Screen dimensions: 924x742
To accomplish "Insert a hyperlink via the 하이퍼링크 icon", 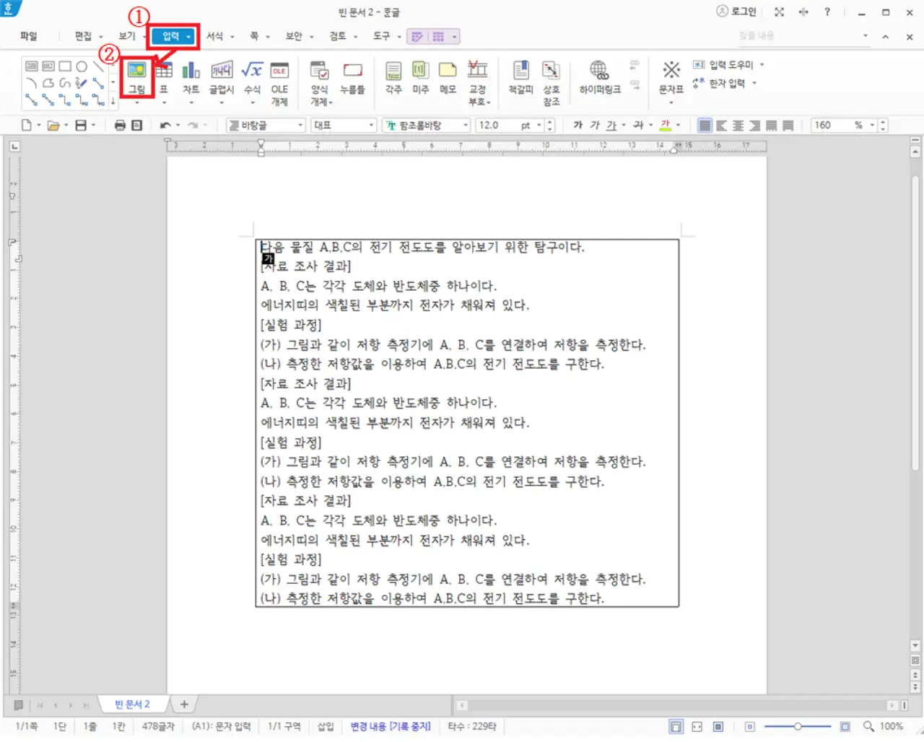I will click(x=598, y=75).
